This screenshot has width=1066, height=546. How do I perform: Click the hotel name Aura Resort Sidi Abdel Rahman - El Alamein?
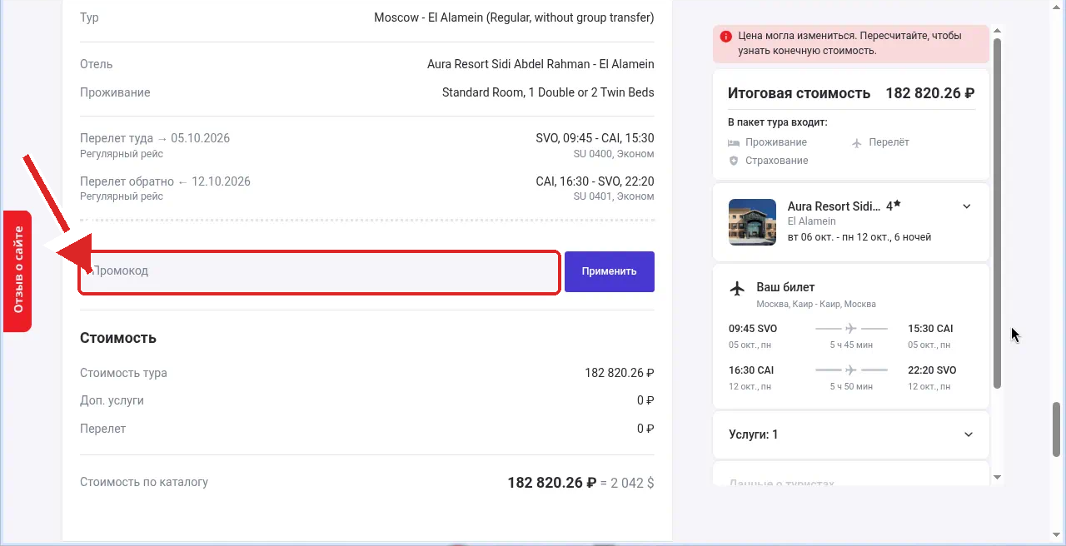tap(540, 64)
